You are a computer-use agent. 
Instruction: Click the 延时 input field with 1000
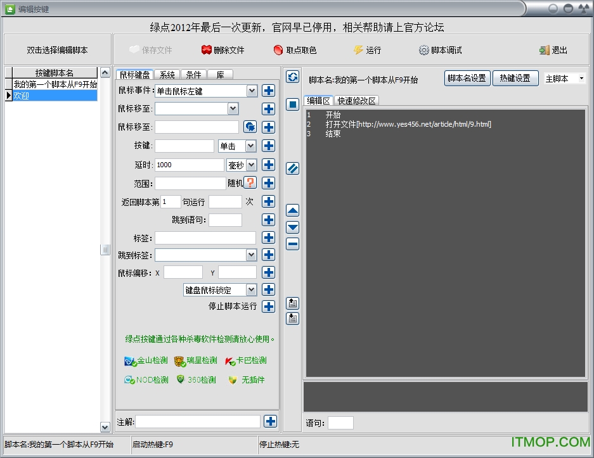click(190, 165)
